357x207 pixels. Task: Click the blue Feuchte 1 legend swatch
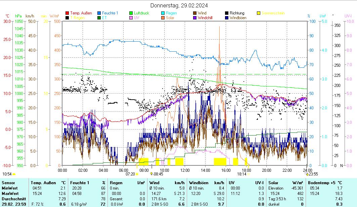point(99,13)
